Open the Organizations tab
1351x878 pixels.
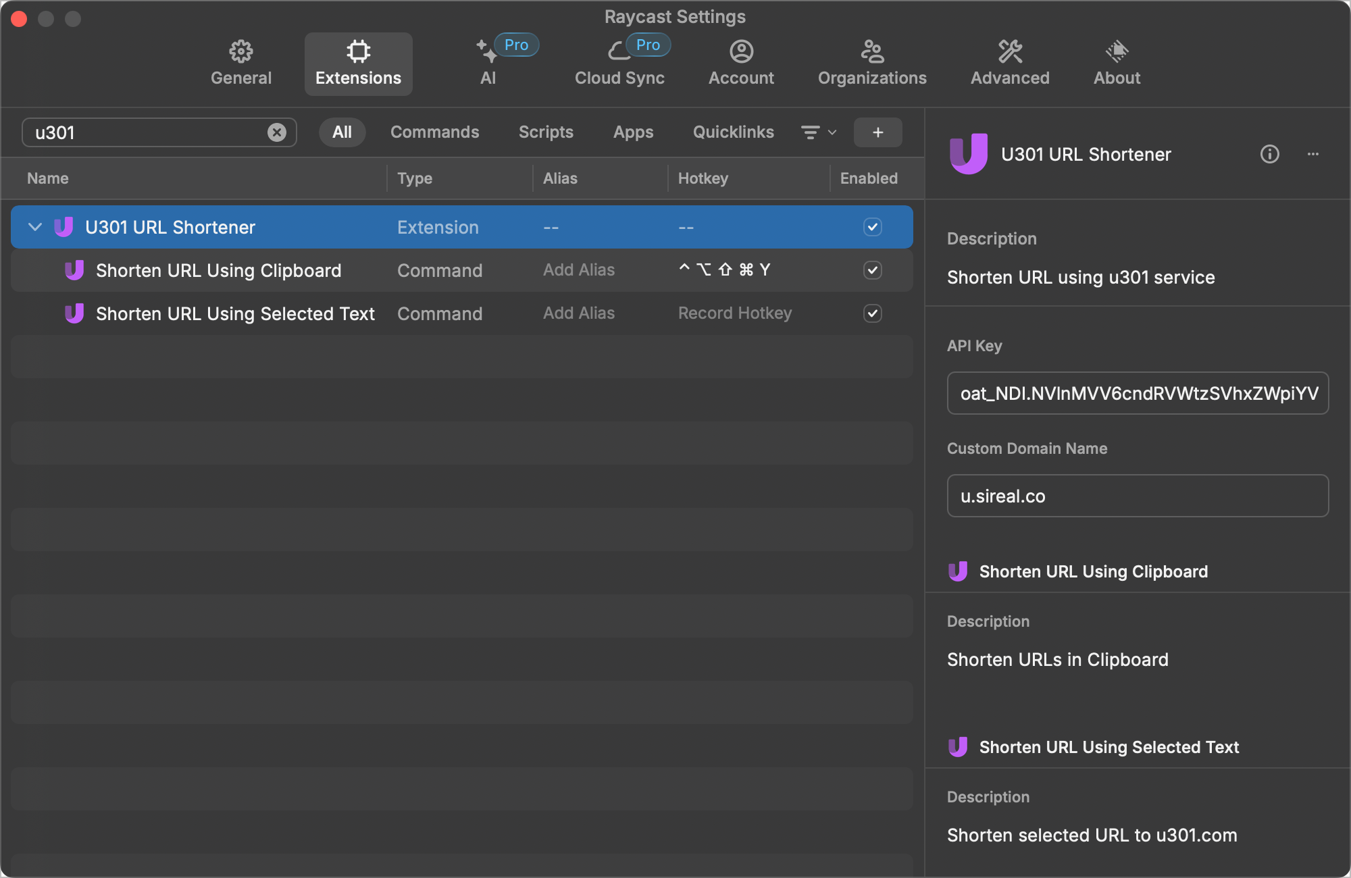click(872, 64)
